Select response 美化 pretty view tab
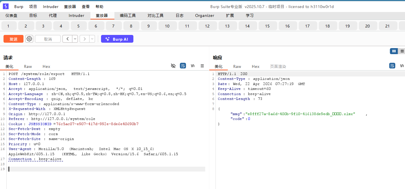The width and height of the screenshot is (405, 189). click(x=219, y=66)
